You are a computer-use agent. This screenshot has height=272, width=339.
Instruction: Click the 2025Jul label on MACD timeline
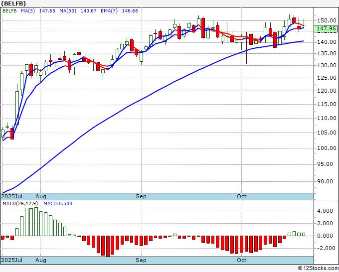click(12, 260)
